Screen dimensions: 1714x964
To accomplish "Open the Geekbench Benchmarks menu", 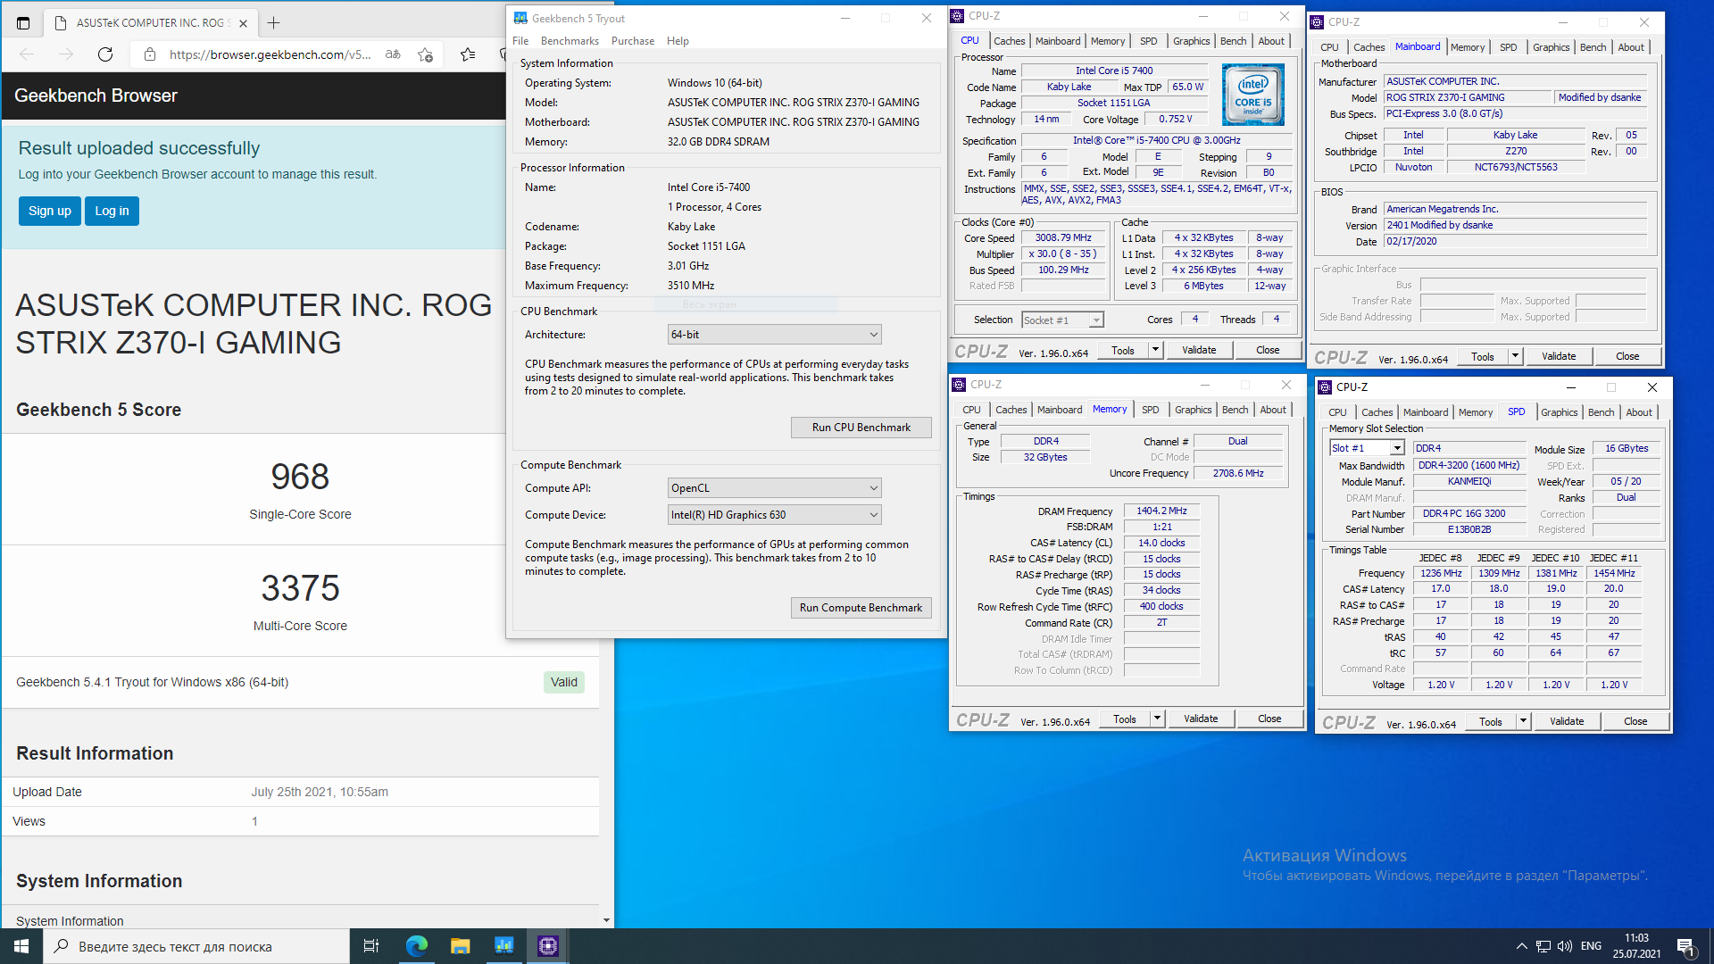I will [x=570, y=41].
